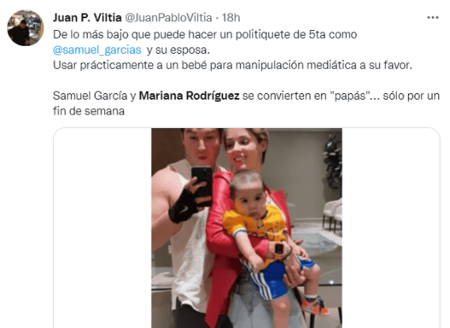Viewport: 450px width, 328px height.
Task: Click the 'y su esposa.' text
Action: point(178,50)
